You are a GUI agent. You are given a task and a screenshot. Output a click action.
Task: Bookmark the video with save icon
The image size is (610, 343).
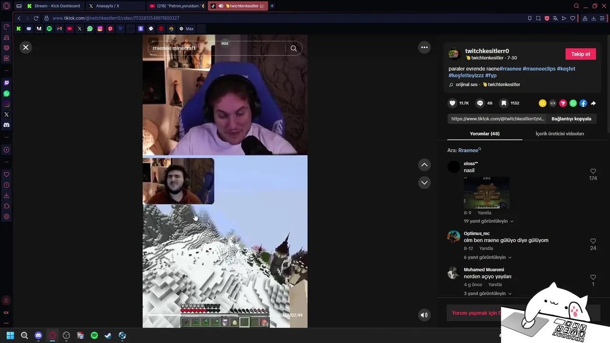point(503,103)
